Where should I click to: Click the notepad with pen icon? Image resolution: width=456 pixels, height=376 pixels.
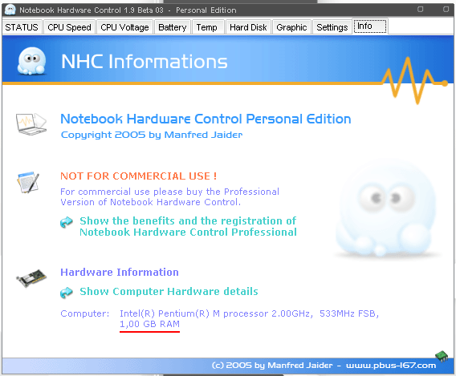pos(28,182)
